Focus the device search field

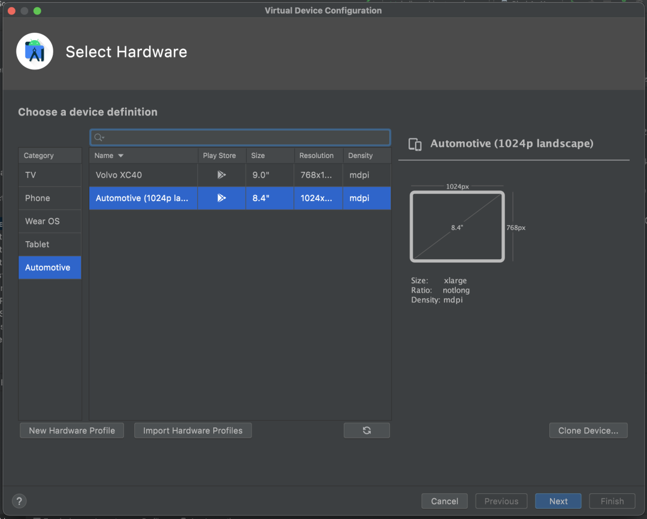[x=240, y=137]
